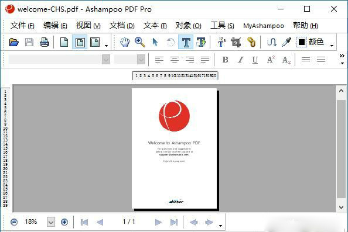Click the Welcome to Ashampoo PDF page
The image size is (348, 232).
[174, 148]
